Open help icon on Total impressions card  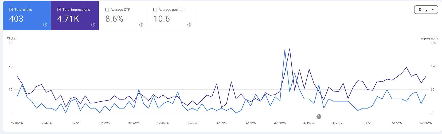pos(93,25)
